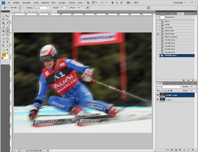Add a layer mask in Livelli panel
Viewport: 198px width, 152px height.
(x=176, y=150)
